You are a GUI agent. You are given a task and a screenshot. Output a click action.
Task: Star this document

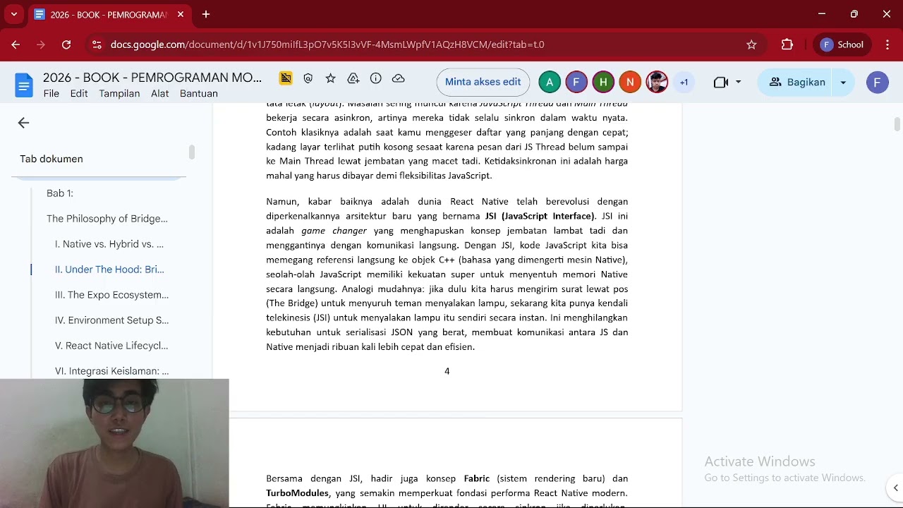pos(331,79)
